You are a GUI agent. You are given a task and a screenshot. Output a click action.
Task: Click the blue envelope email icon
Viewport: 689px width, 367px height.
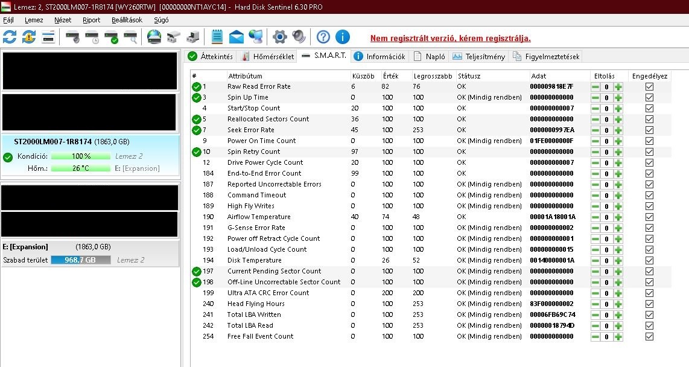(237, 37)
